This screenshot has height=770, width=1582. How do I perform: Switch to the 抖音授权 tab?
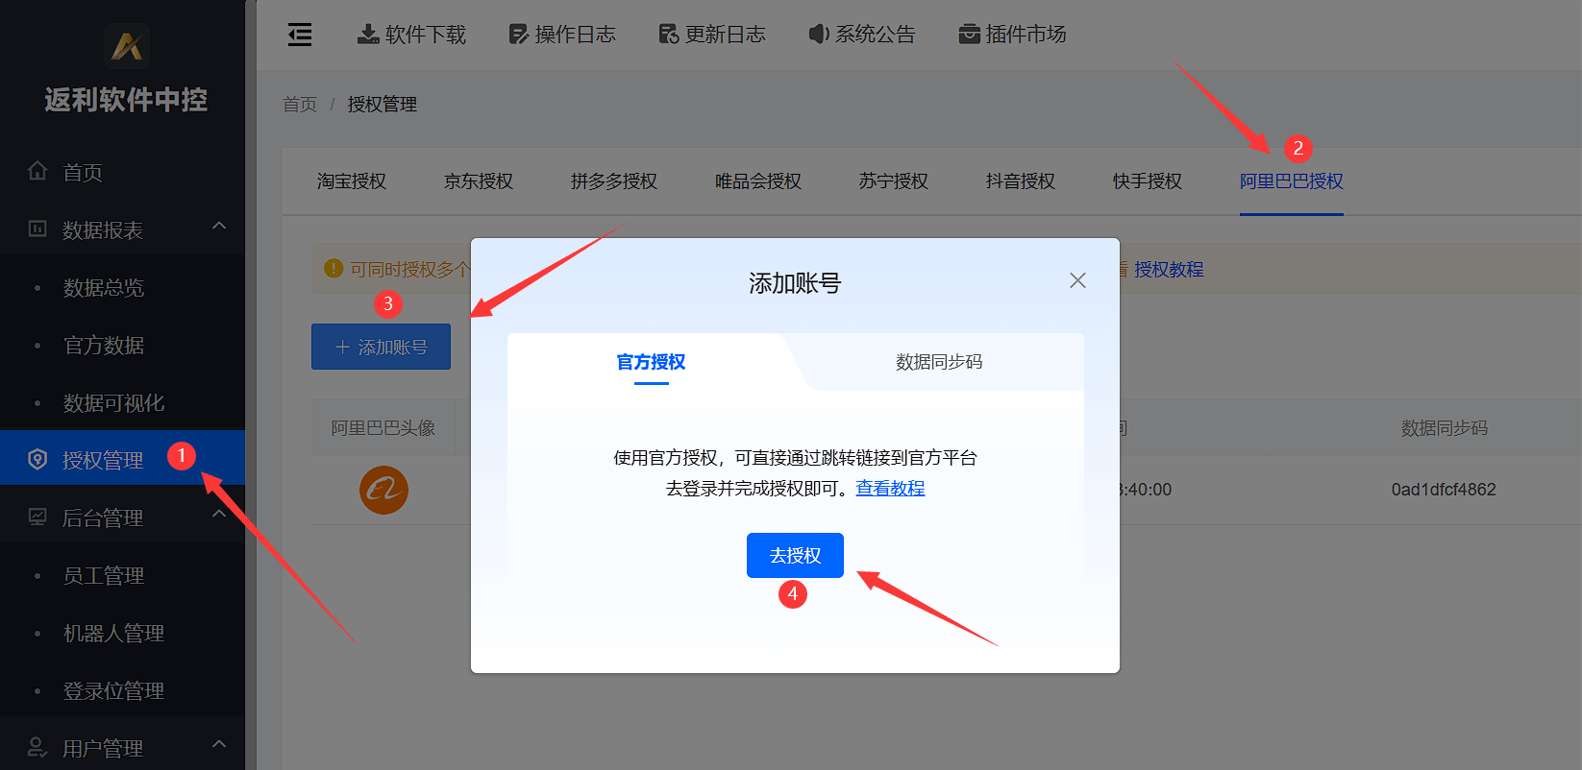pos(1020,181)
